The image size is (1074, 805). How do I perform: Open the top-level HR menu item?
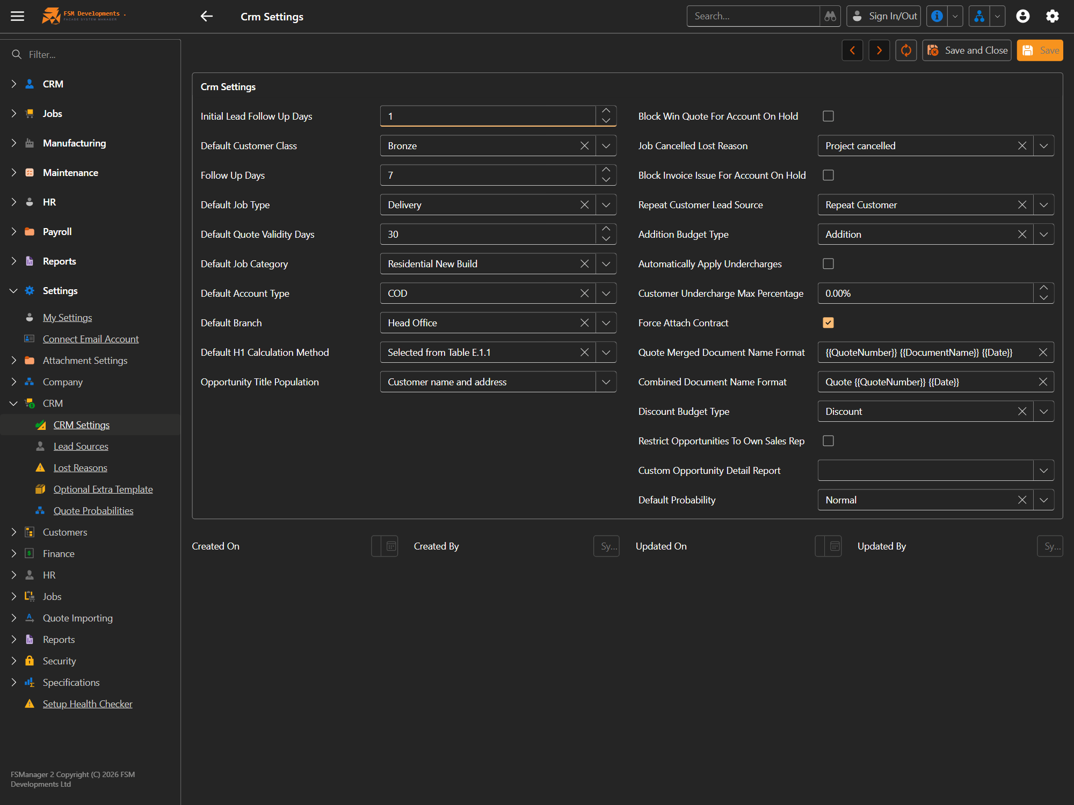click(49, 202)
